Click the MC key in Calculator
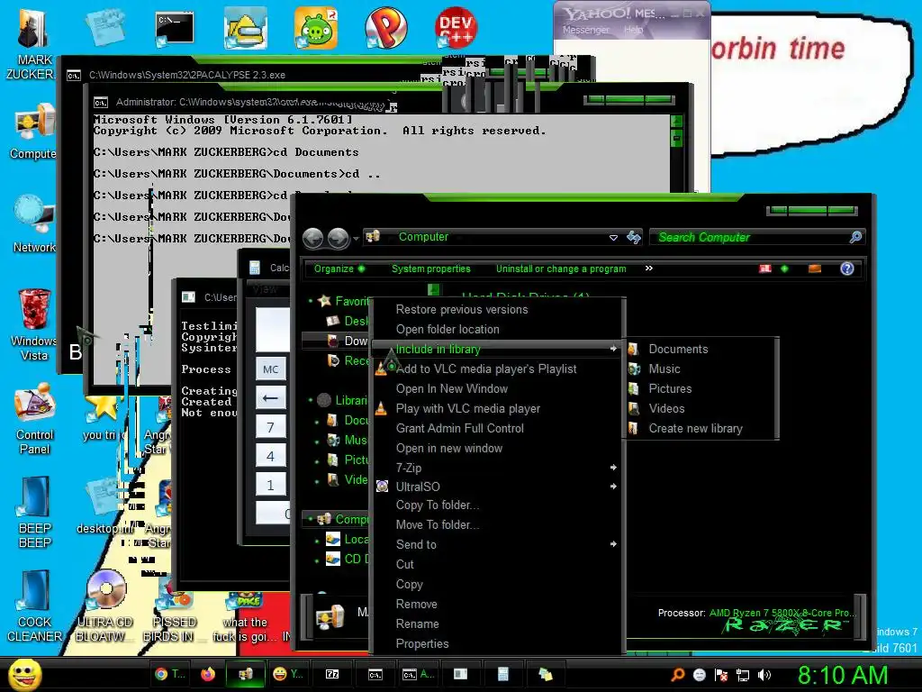This screenshot has height=692, width=922. click(271, 369)
